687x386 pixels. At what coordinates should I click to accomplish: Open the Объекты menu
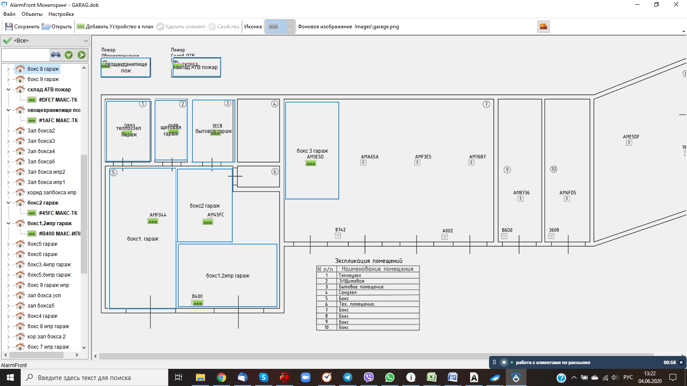[32, 14]
